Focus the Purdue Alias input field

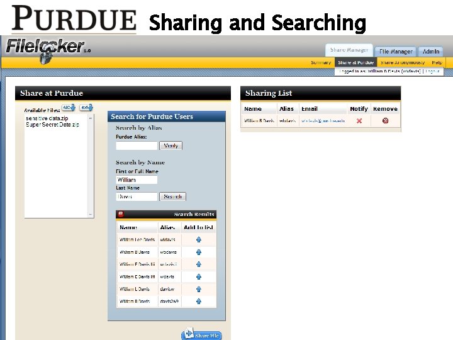pyautogui.click(x=137, y=145)
